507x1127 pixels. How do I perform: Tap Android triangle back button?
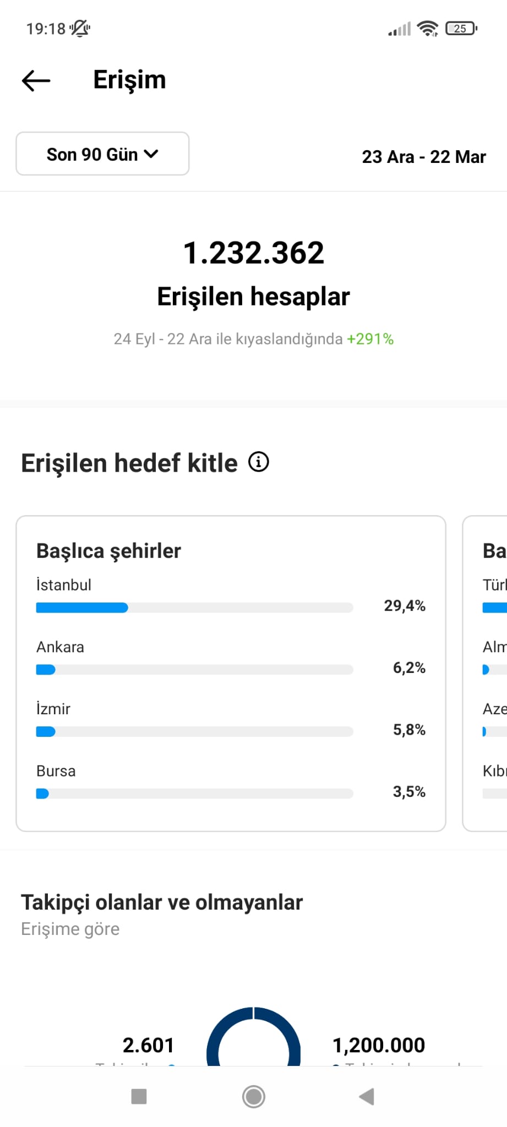(x=367, y=1096)
